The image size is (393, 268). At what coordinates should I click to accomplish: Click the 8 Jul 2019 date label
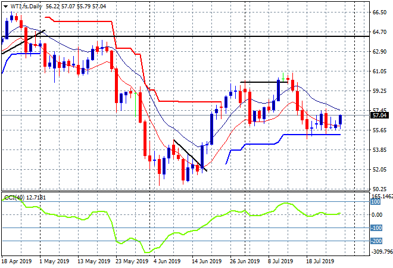(x=280, y=261)
